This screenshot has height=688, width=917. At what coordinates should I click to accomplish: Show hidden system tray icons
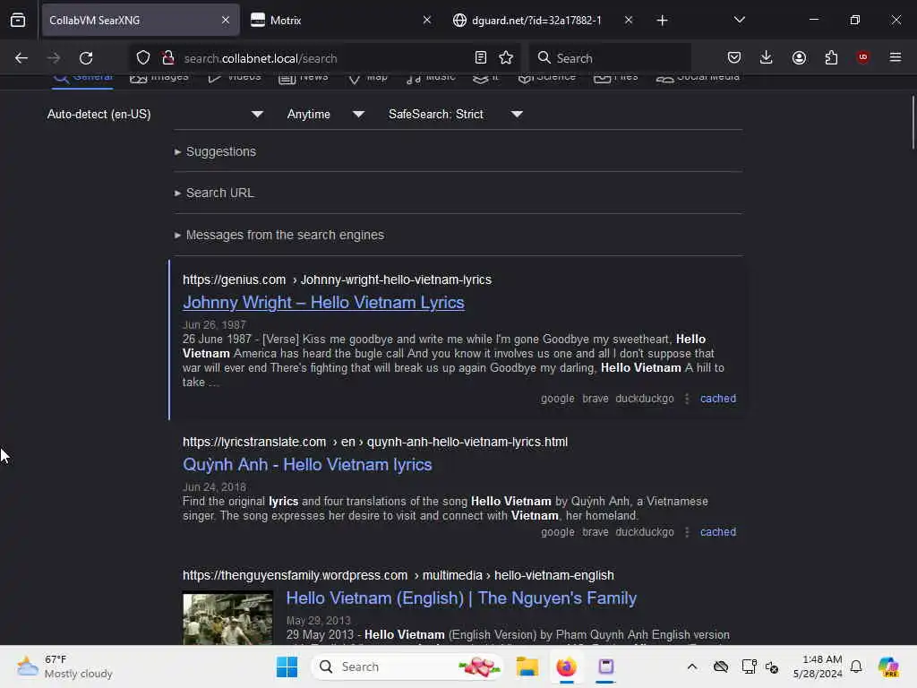point(692,666)
